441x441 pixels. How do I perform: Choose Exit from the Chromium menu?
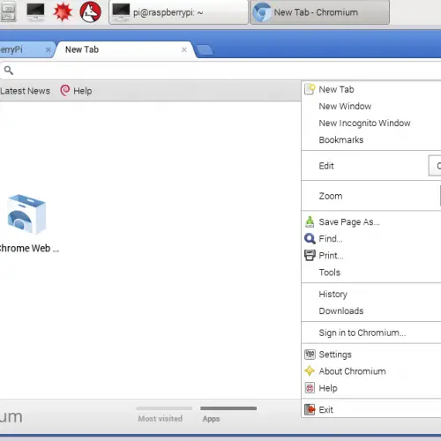(x=371, y=409)
